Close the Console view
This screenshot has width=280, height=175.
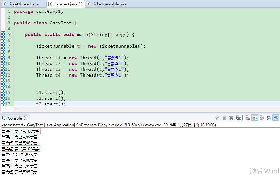coord(26,118)
